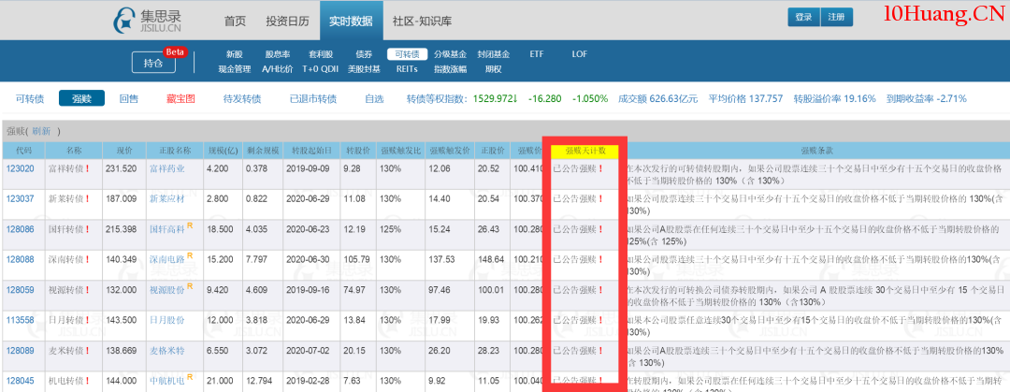The width and height of the screenshot is (1010, 392).
Task: Click the red exclamation mark beside 麦米转债
Action: pos(87,351)
